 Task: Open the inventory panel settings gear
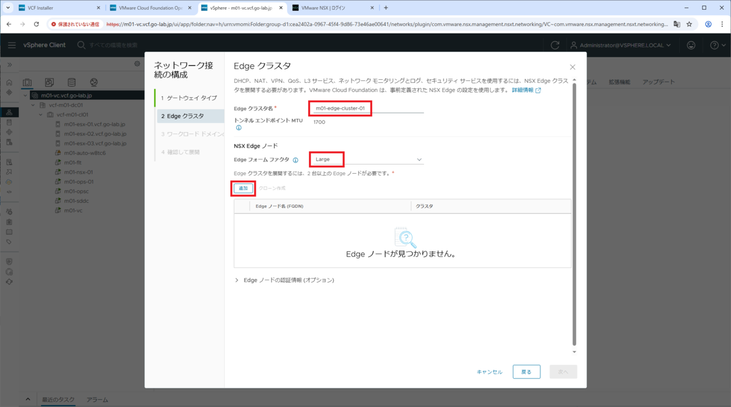(x=137, y=64)
